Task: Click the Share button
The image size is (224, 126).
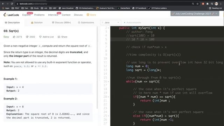Action: click(63, 37)
